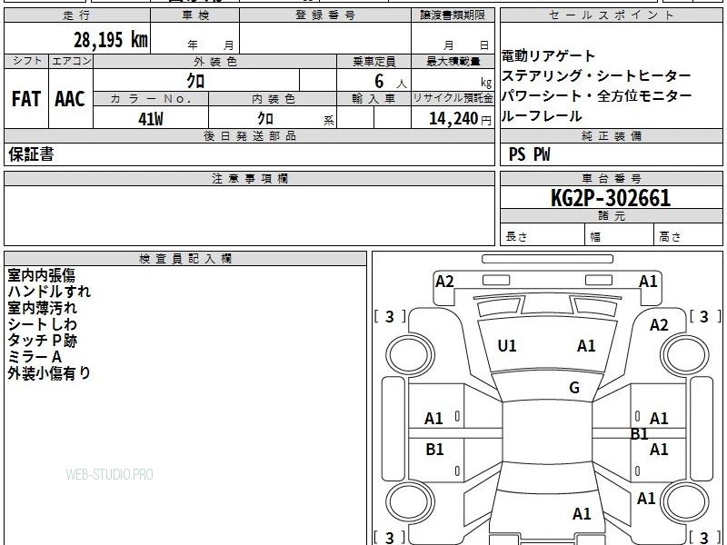This screenshot has width=727, height=545.
Task: Click the 最大積載量 header
Action: (x=453, y=61)
